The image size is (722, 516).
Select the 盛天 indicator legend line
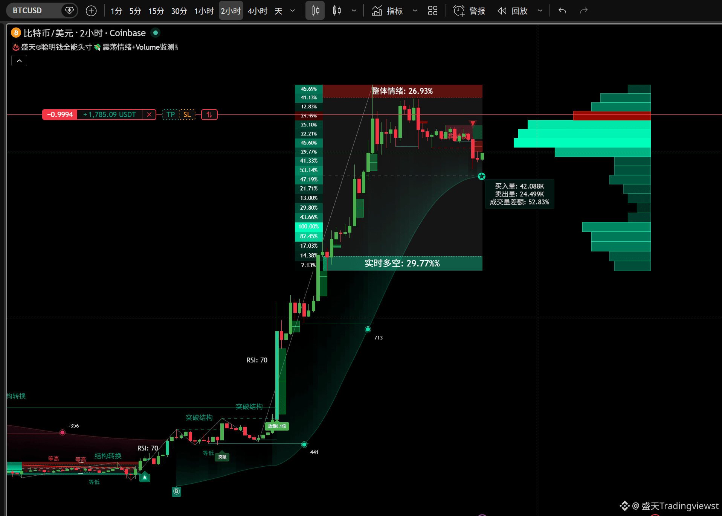[95, 47]
